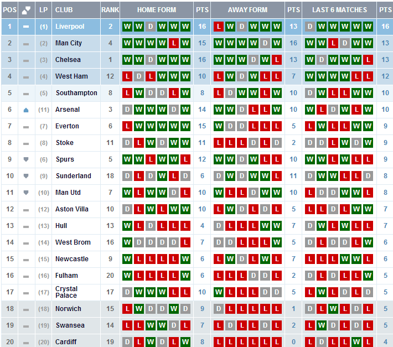Click Chelsea's grey D home form badge
This screenshot has width=393, height=347.
point(151,60)
